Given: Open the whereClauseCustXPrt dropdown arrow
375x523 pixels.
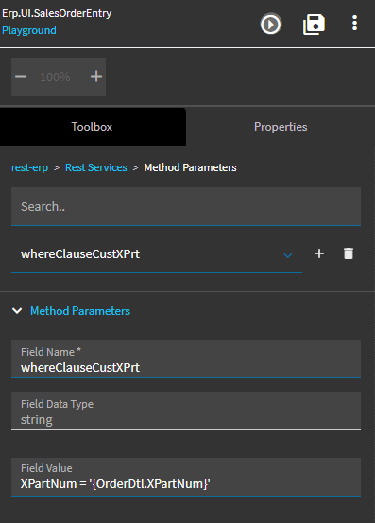Looking at the screenshot, I should [288, 255].
